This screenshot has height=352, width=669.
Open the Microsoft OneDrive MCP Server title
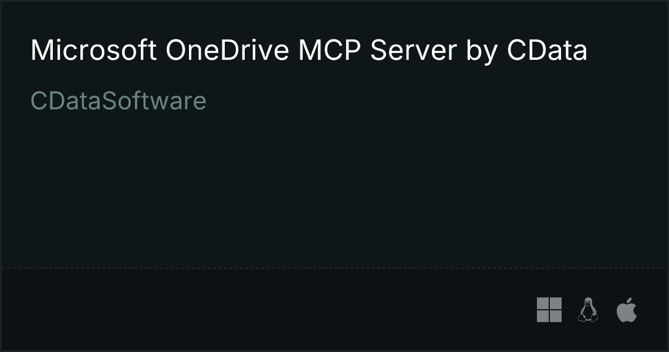[309, 50]
